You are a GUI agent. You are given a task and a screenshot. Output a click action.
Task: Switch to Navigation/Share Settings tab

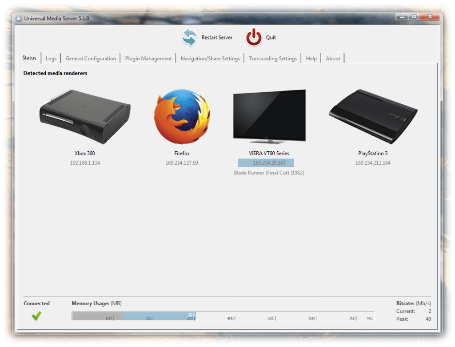click(x=210, y=58)
